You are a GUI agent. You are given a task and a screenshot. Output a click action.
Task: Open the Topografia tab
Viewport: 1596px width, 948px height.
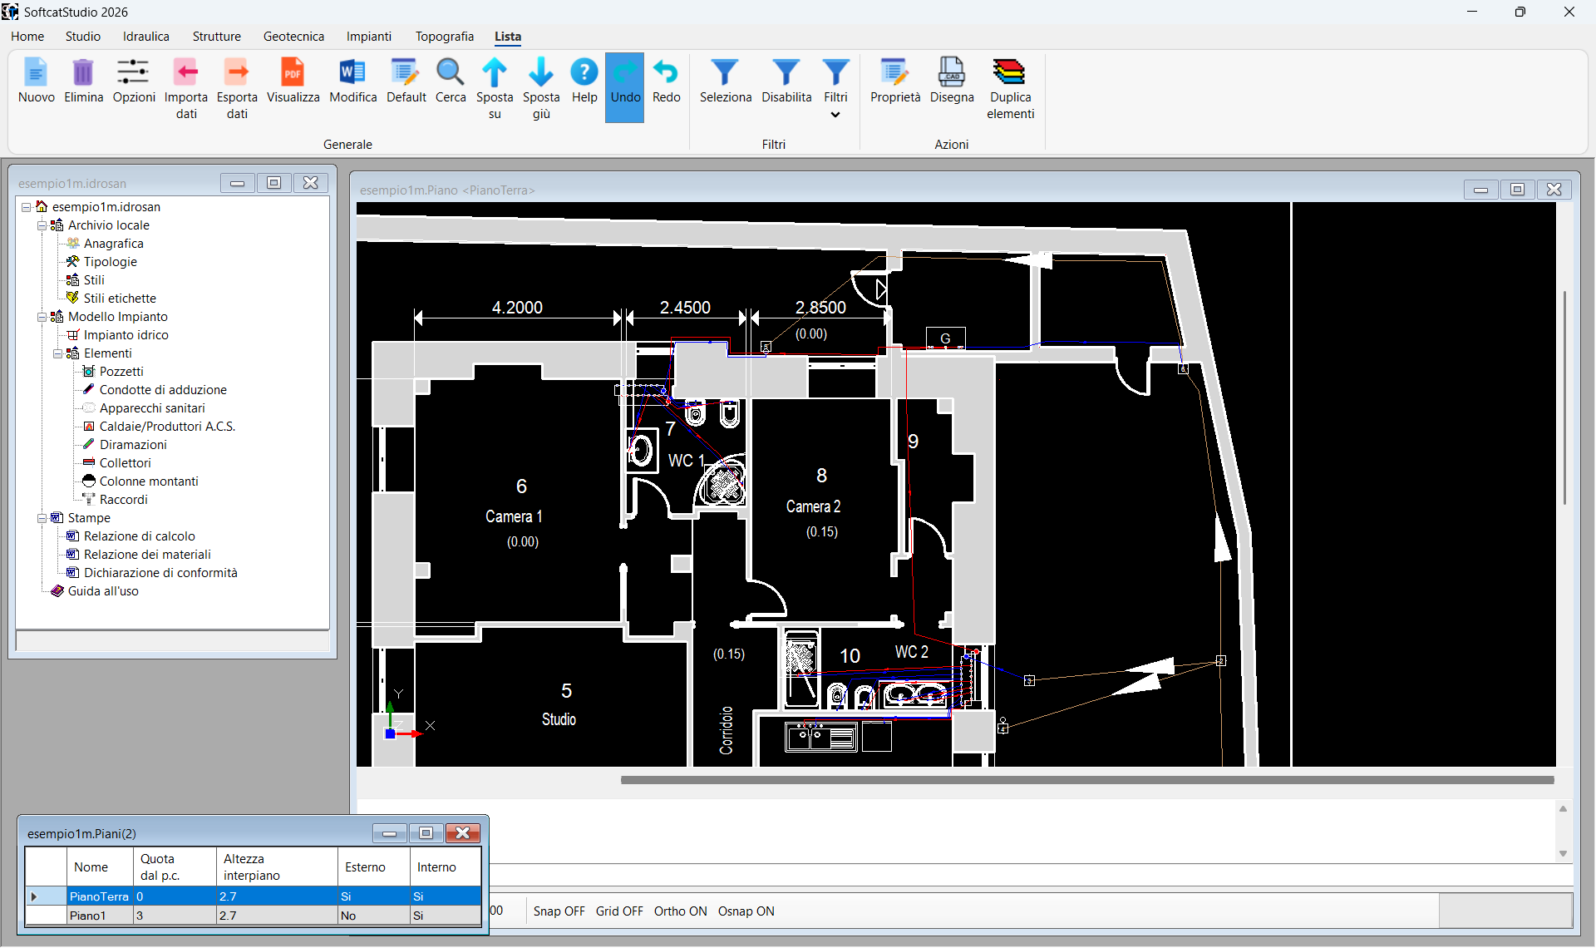(445, 37)
